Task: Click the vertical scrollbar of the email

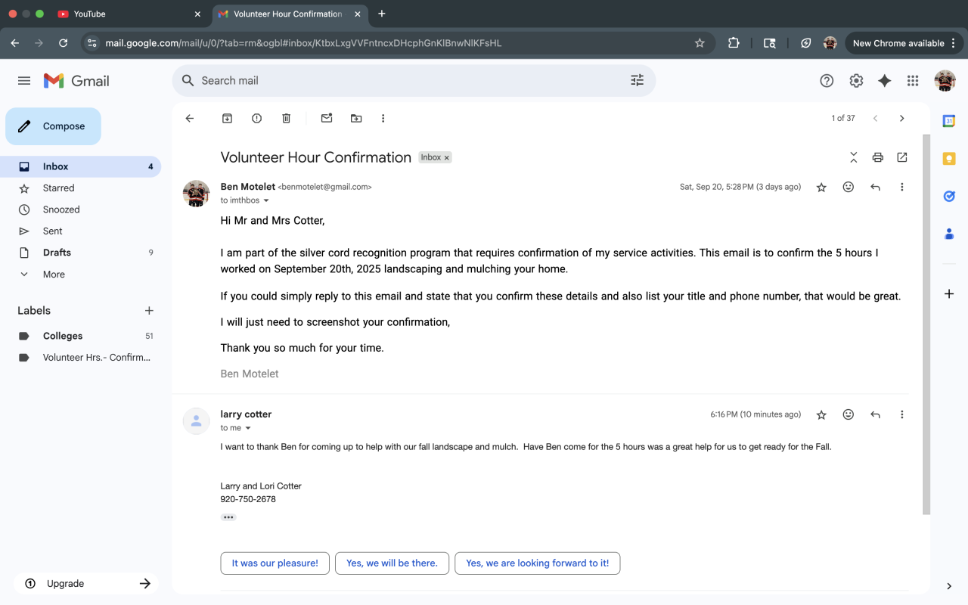Action: (926, 325)
